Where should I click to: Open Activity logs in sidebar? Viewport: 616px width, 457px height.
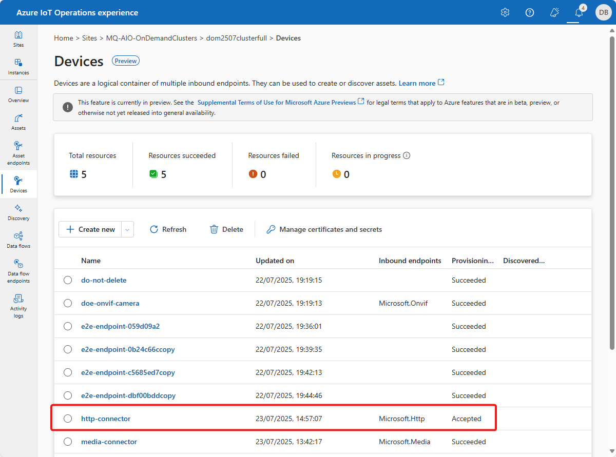[x=18, y=306]
